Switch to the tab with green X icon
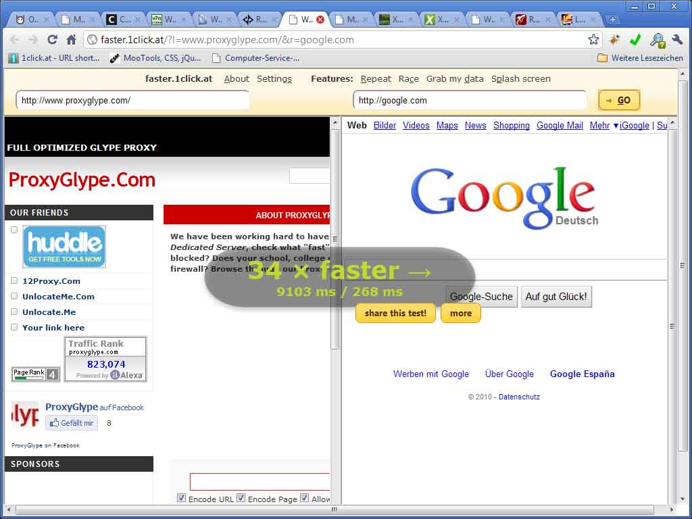This screenshot has width=692, height=519. pos(443,20)
